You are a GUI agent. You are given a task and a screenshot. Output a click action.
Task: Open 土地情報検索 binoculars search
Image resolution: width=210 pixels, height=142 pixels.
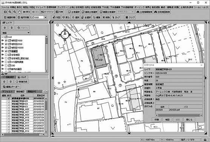tap(144, 12)
